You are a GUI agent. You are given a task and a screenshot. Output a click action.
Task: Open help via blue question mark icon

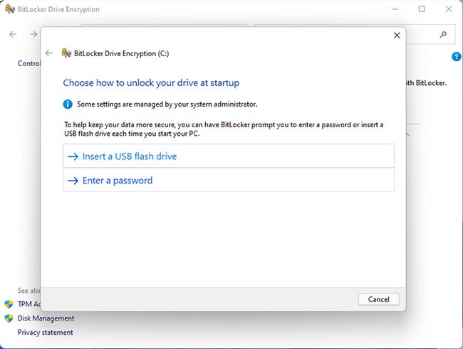(456, 56)
